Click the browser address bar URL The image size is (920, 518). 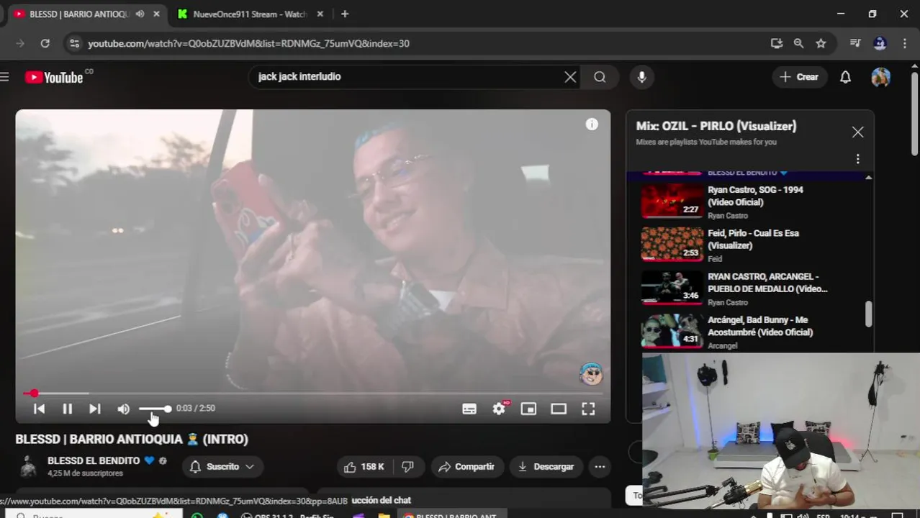[248, 44]
